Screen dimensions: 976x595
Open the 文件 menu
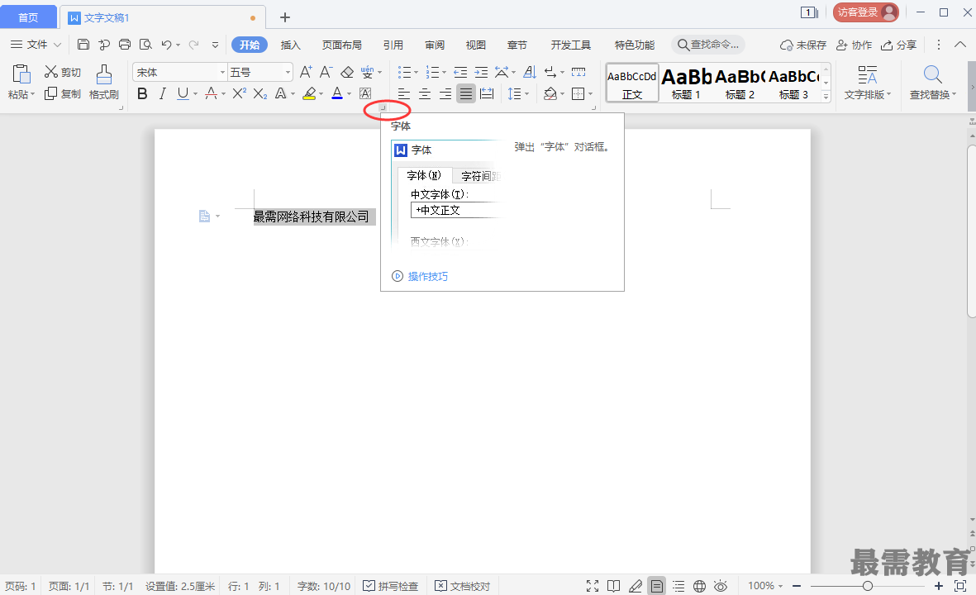tap(36, 44)
